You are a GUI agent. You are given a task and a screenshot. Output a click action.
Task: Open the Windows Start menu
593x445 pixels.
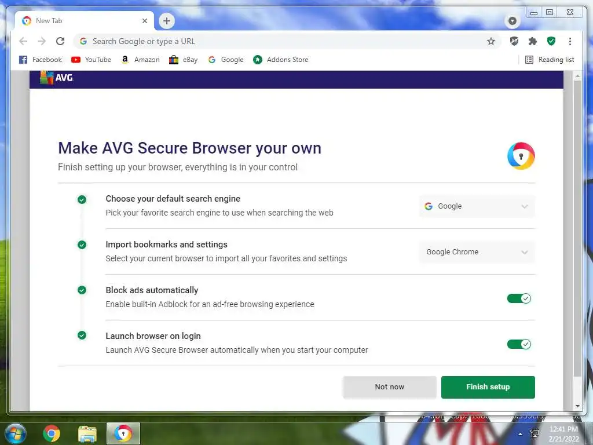coord(15,433)
